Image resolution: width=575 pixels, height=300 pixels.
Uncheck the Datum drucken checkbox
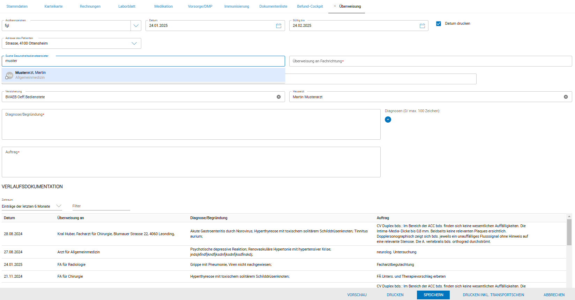click(x=439, y=24)
